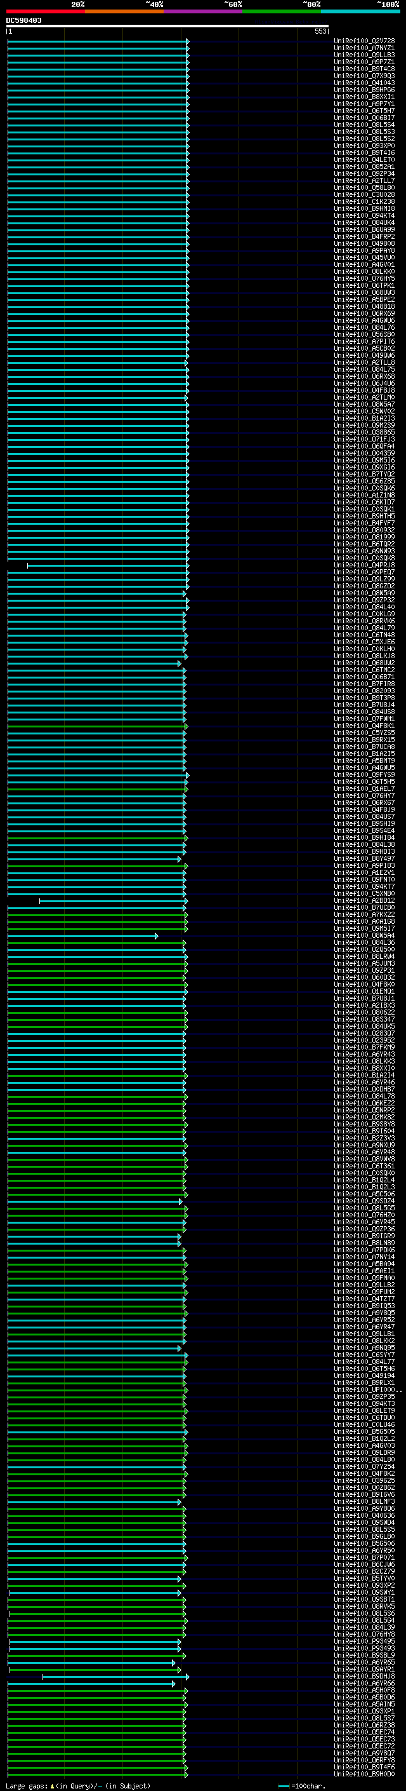The height and width of the screenshot is (1791, 406).
Task: Select hit label UniRef100_B8XXI1
Action: (x=363, y=97)
